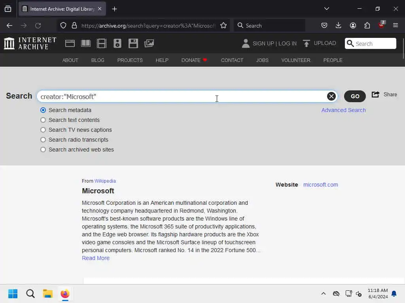Viewport: 405px width, 303px height.
Task: Open Firefox View icon
Action: coord(8,9)
